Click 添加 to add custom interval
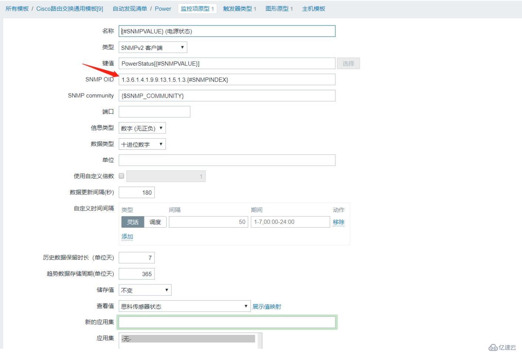Screen dimensions: 522x352 pos(127,236)
